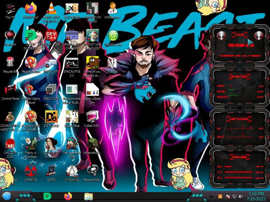Open the OOPS headset shortcut
Screen dimensions: 270x202
pyautogui.click(x=51, y=173)
